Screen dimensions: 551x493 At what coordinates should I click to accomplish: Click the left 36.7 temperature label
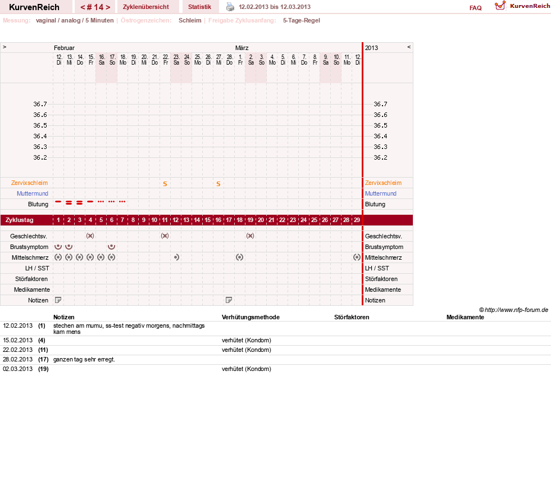pos(40,104)
